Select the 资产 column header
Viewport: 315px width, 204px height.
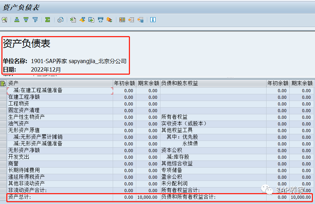(60, 83)
